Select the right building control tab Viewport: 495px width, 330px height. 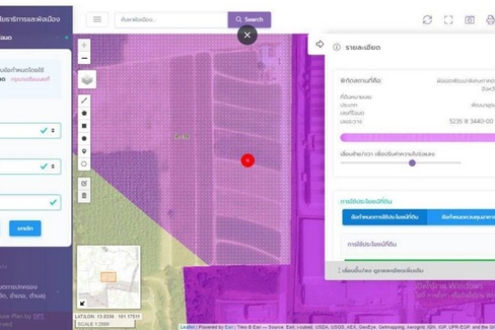tap(461, 217)
